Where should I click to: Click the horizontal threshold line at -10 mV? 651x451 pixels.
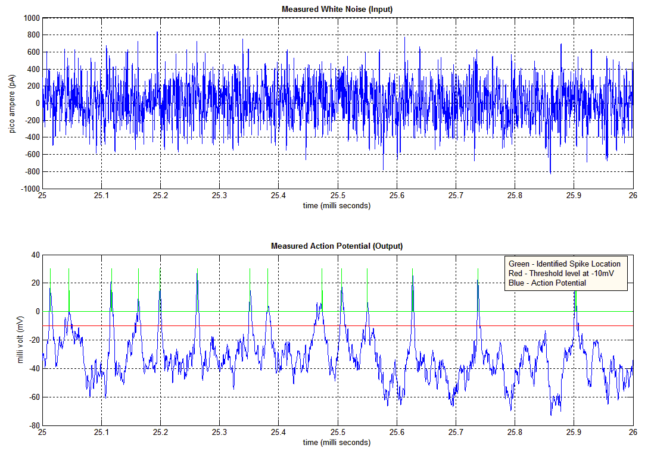[x=238, y=325]
